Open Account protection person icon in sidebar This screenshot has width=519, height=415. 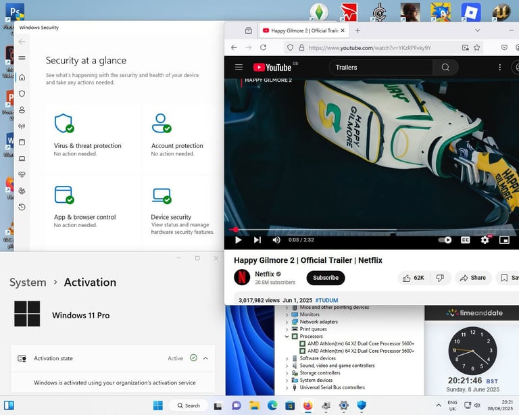point(22,110)
